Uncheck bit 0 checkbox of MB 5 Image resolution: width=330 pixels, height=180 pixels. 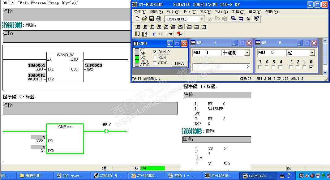[x=311, y=67]
